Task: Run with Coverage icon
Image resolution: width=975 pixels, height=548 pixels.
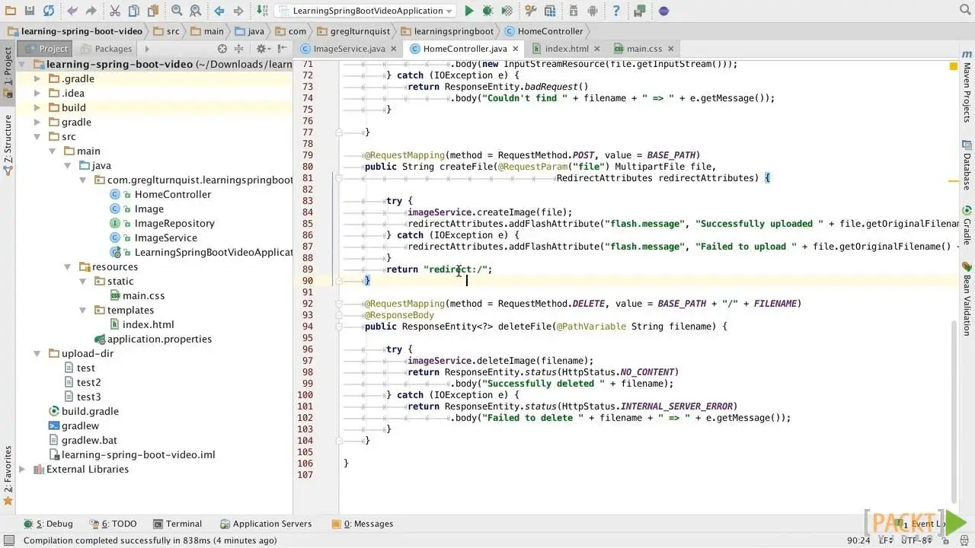Action: [507, 11]
